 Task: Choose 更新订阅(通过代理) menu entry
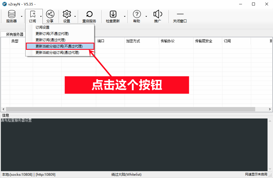[50, 40]
